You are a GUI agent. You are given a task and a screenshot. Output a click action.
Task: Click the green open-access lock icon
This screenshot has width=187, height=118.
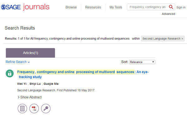10,73
